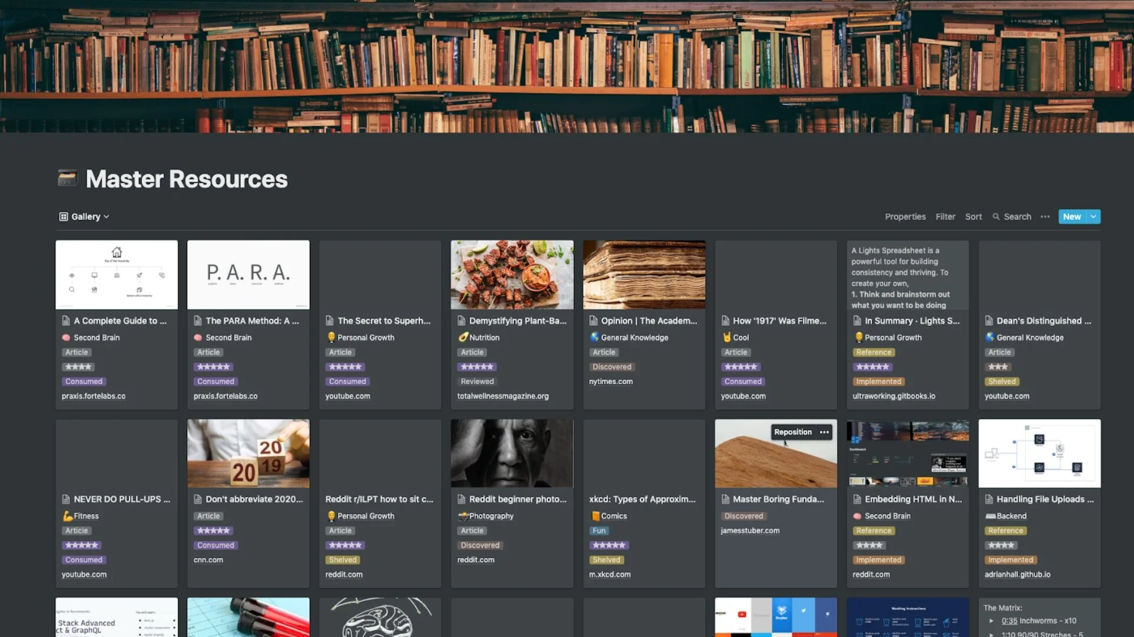
Task: Expand the Inchworms toggle in The Matrix card
Action: click(x=992, y=621)
